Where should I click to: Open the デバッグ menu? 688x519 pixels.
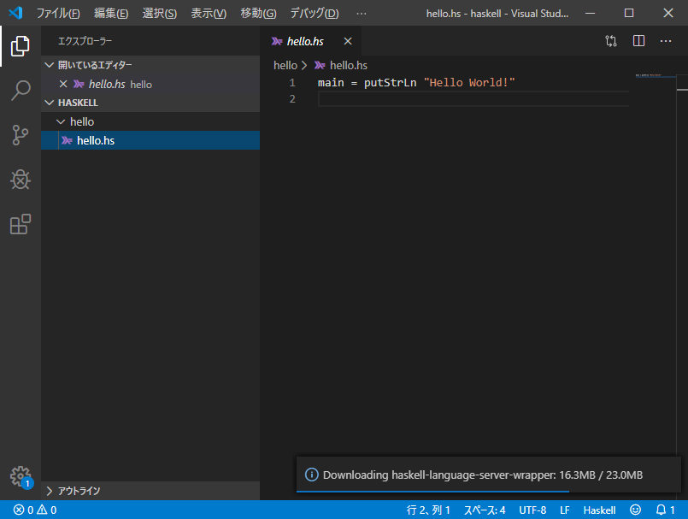tap(313, 13)
